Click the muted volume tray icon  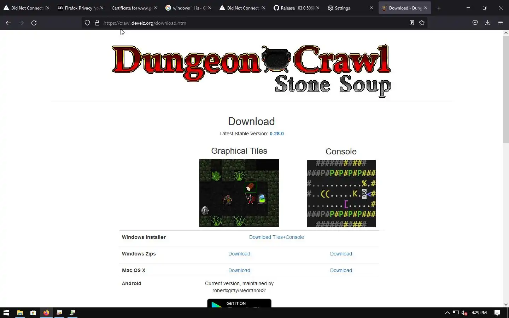tap(464, 313)
